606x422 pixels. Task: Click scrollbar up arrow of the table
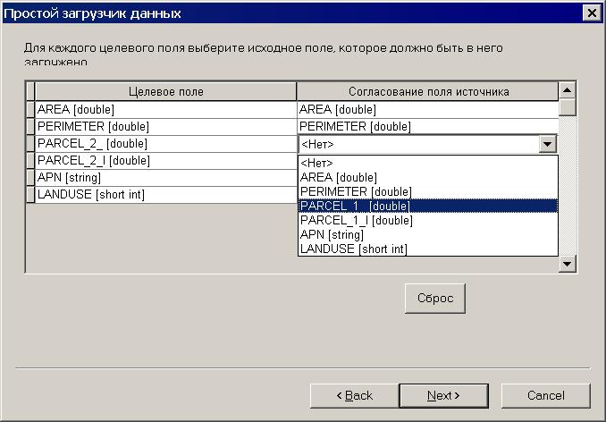(568, 90)
